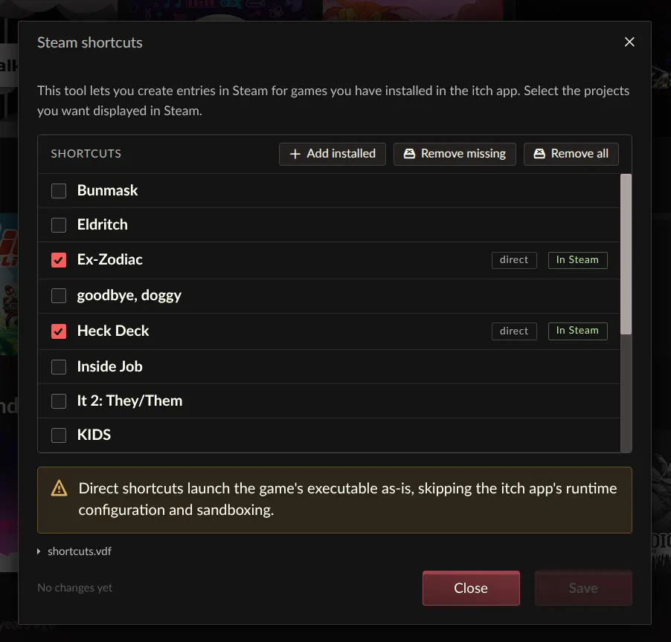Click the Remove all button

point(571,154)
